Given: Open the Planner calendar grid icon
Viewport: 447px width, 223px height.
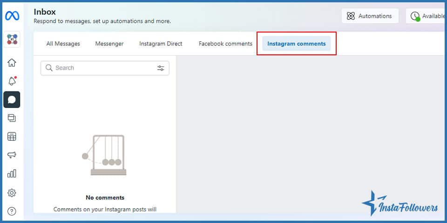Looking at the screenshot, I should pyautogui.click(x=12, y=137).
